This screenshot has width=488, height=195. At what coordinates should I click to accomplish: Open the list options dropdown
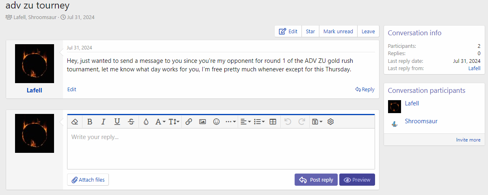pyautogui.click(x=259, y=122)
